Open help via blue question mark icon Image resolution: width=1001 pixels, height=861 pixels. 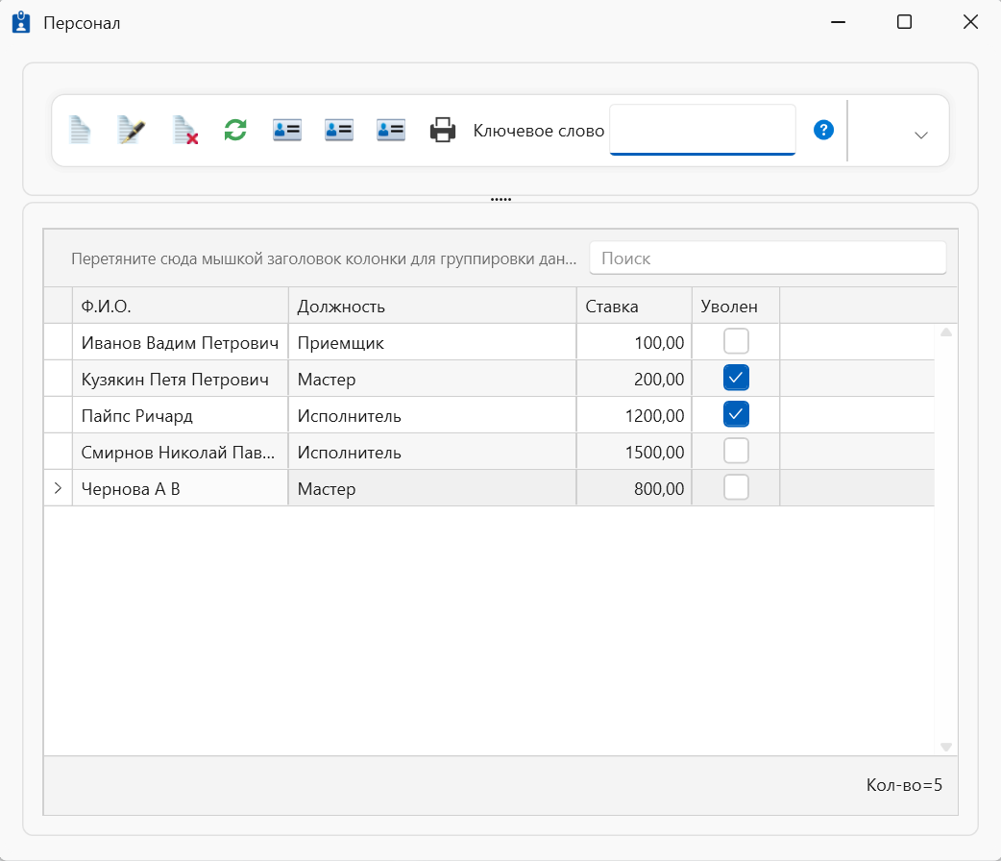pyautogui.click(x=823, y=131)
